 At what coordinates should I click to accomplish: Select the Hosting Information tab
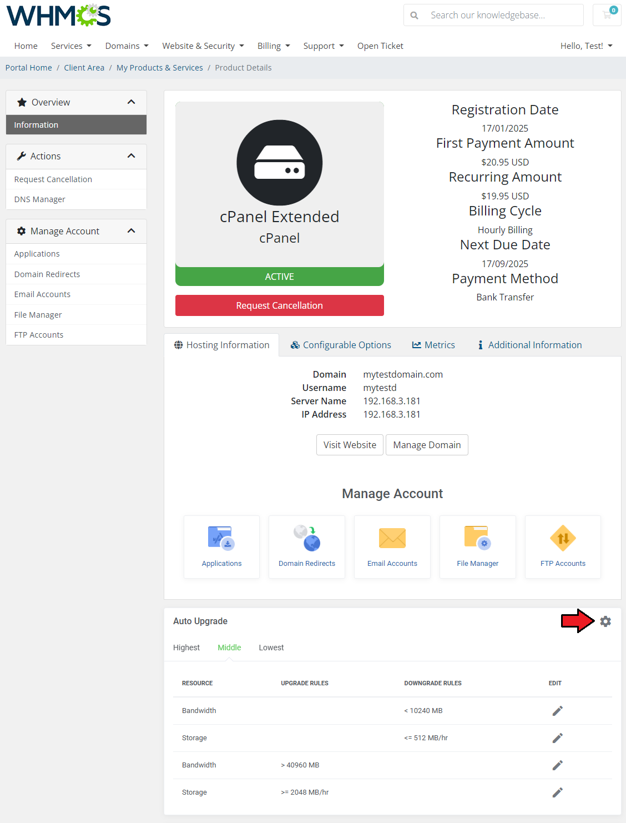(222, 345)
